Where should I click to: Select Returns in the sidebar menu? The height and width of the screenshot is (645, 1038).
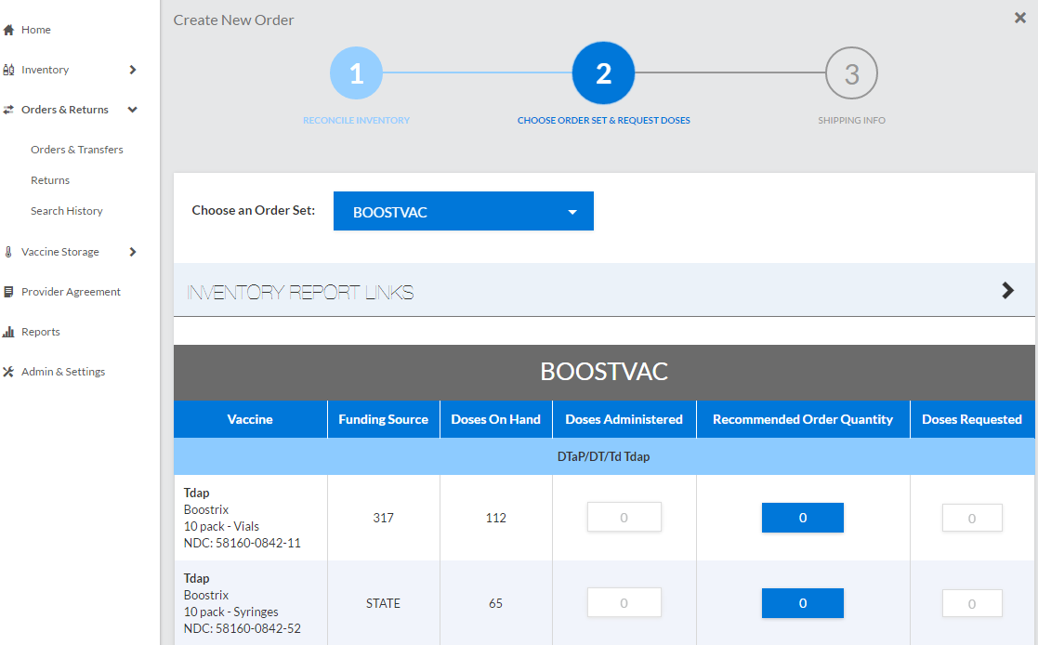pos(51,179)
